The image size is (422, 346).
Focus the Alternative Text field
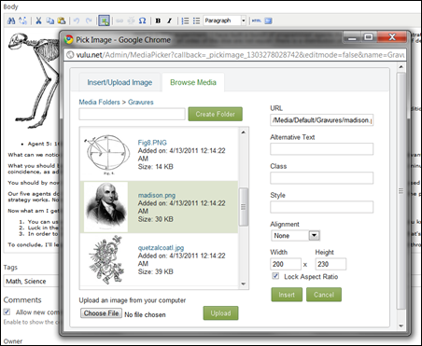coord(321,149)
